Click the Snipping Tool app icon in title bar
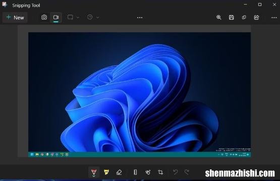The width and height of the screenshot is (280, 181). [x=5, y=5]
